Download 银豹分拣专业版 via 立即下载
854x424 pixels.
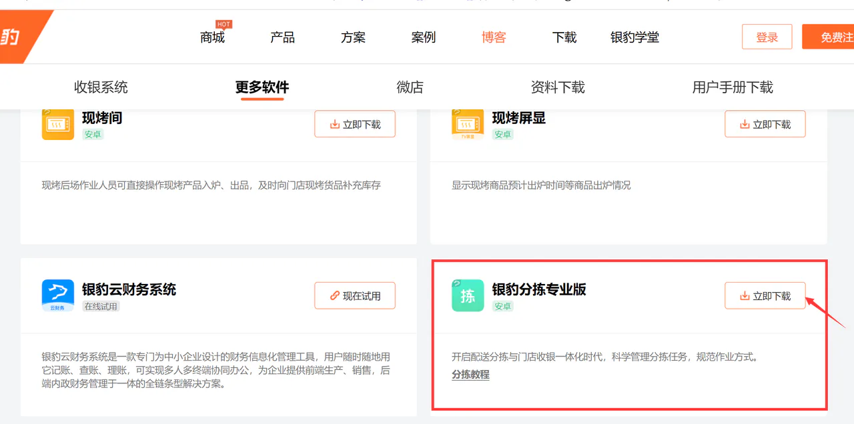pos(765,296)
